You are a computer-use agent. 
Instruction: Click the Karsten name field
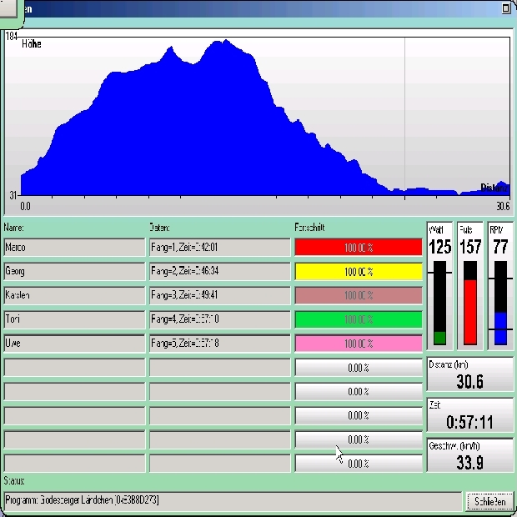(73, 296)
